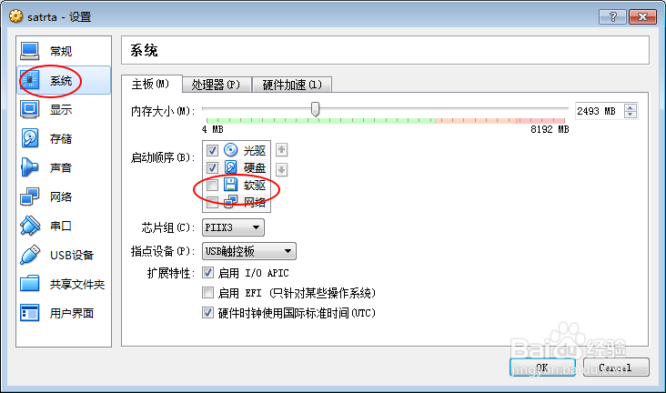The width and height of the screenshot is (666, 393).
Task: Open the USB设备 settings icon
Action: (x=29, y=255)
